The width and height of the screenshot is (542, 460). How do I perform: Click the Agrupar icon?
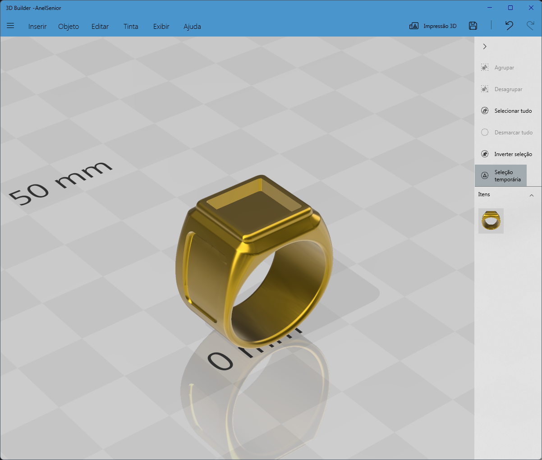[x=485, y=67]
